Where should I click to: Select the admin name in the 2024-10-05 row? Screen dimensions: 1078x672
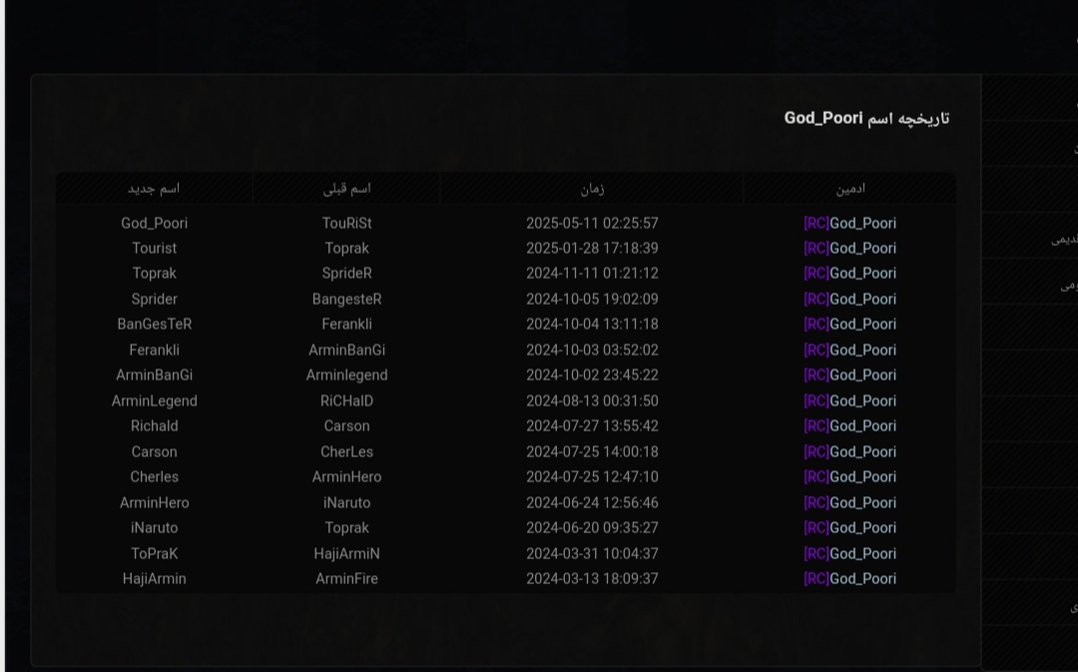[849, 300]
